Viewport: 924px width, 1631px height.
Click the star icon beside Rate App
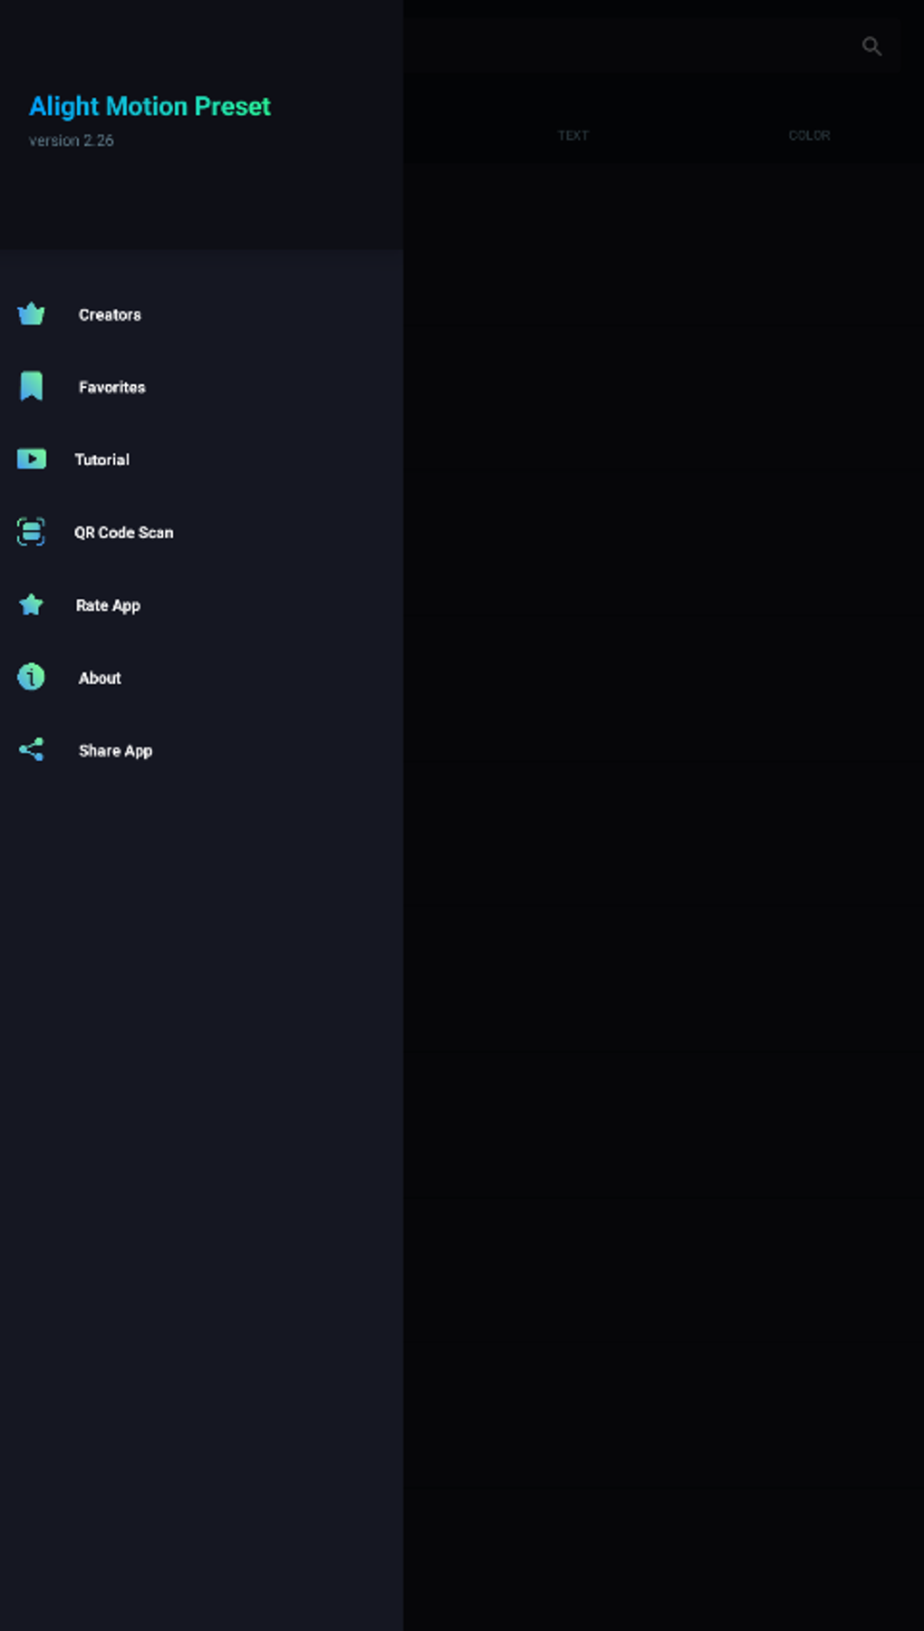31,604
